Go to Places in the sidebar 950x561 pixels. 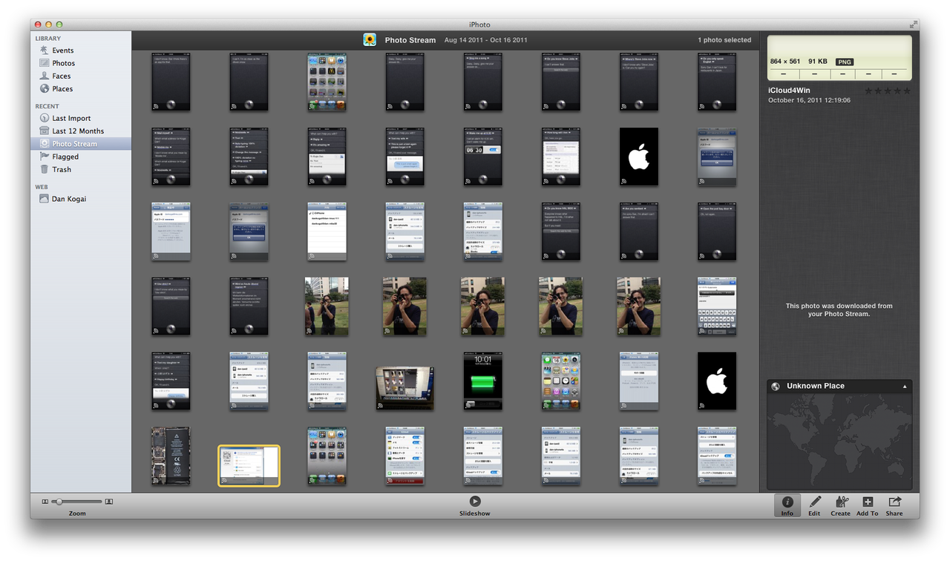point(62,89)
